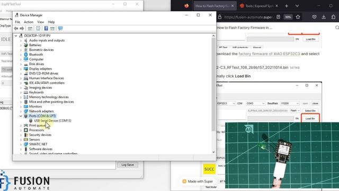This screenshot has height=191, width=339.
Task: Click the Firefox extensions icon in toolbar
Action: (333, 17)
